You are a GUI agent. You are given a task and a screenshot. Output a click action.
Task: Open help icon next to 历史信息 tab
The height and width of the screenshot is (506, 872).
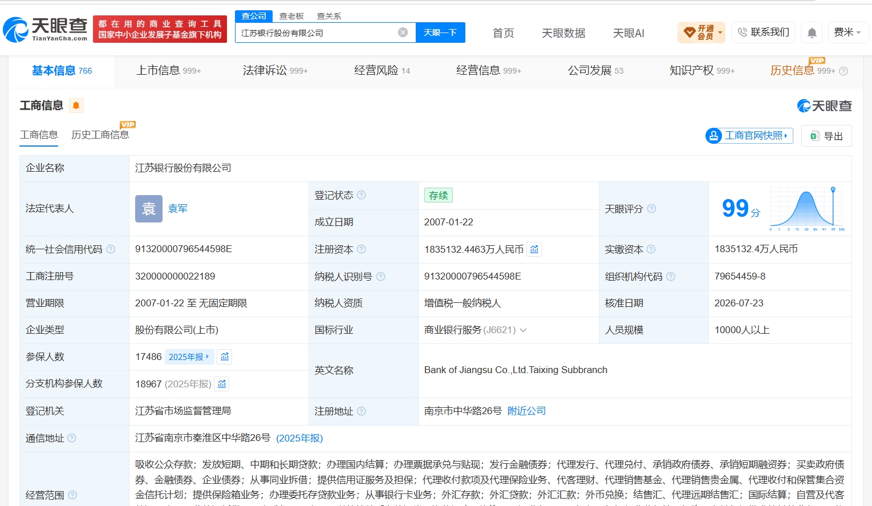[843, 71]
